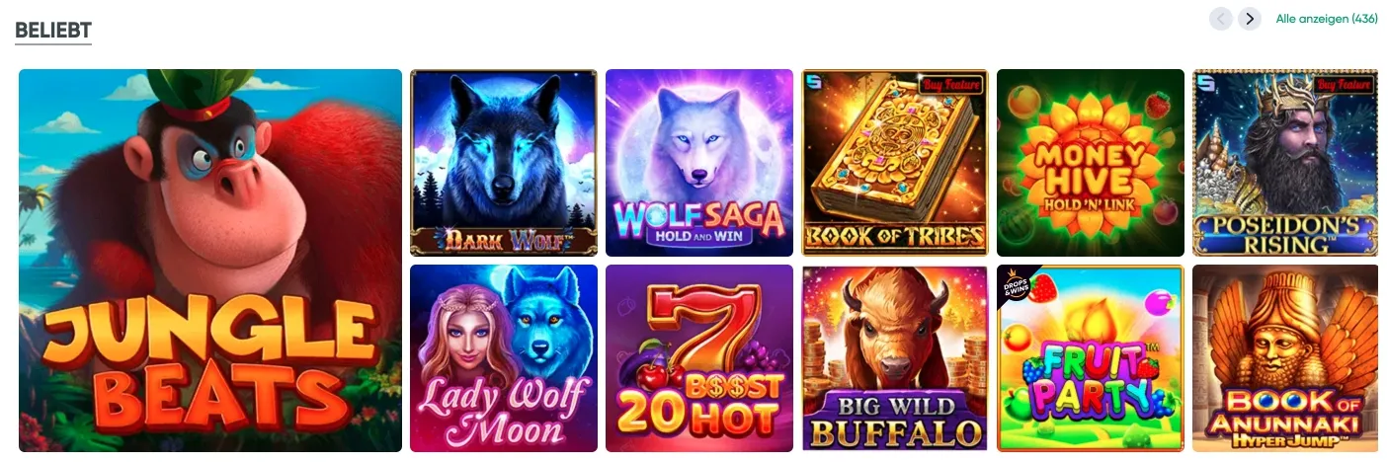Select the 20 Boost Hot slot tile
Image resolution: width=1388 pixels, height=462 pixels.
tap(699, 358)
